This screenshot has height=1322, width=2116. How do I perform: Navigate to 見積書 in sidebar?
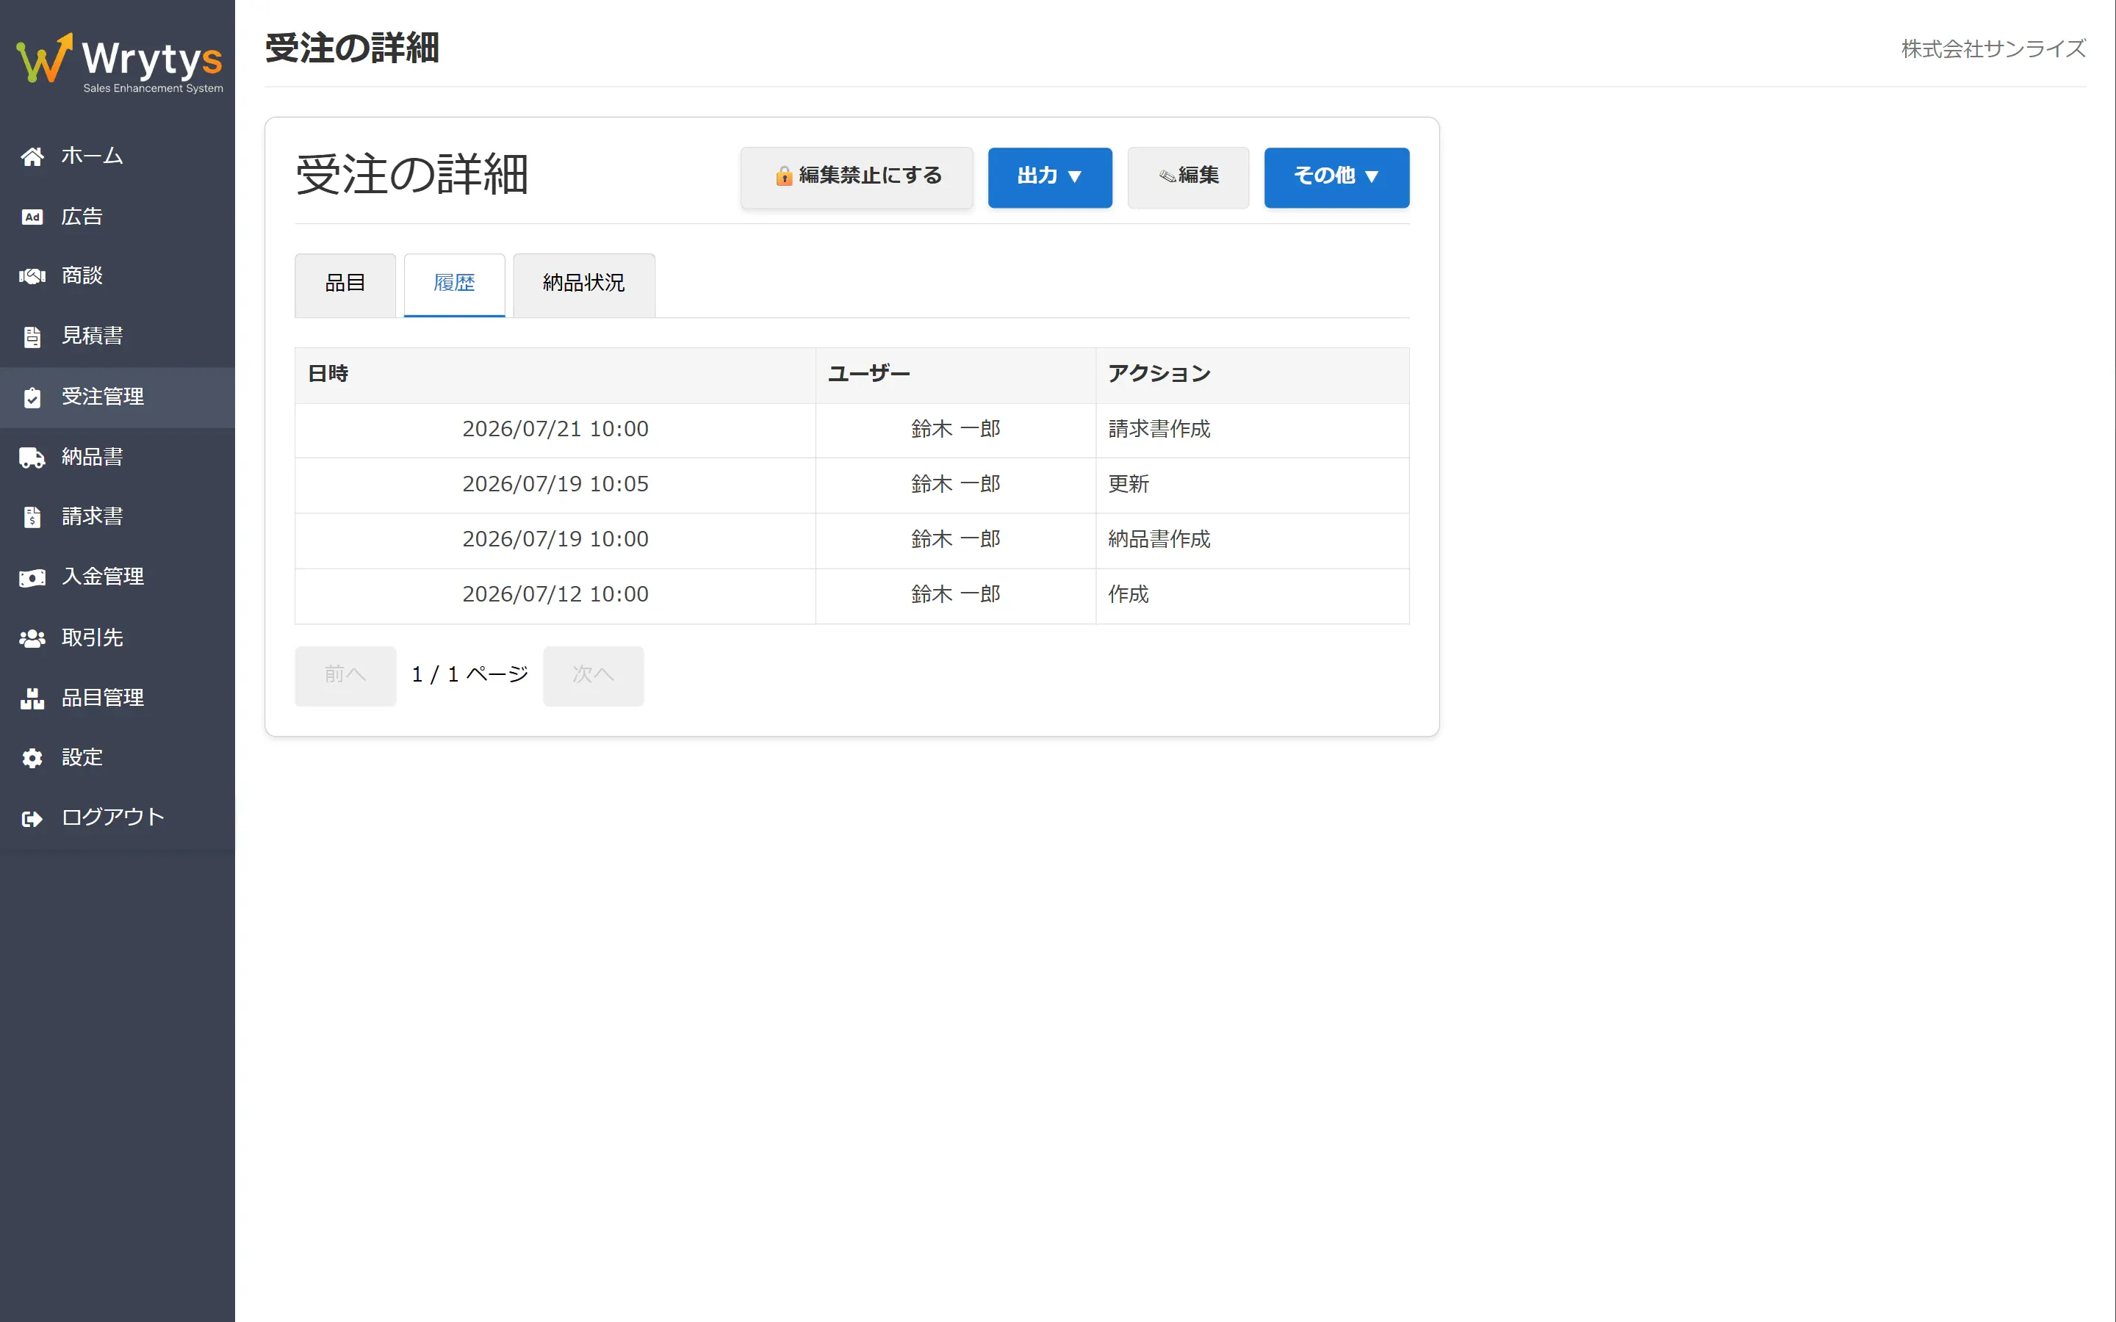click(x=117, y=336)
